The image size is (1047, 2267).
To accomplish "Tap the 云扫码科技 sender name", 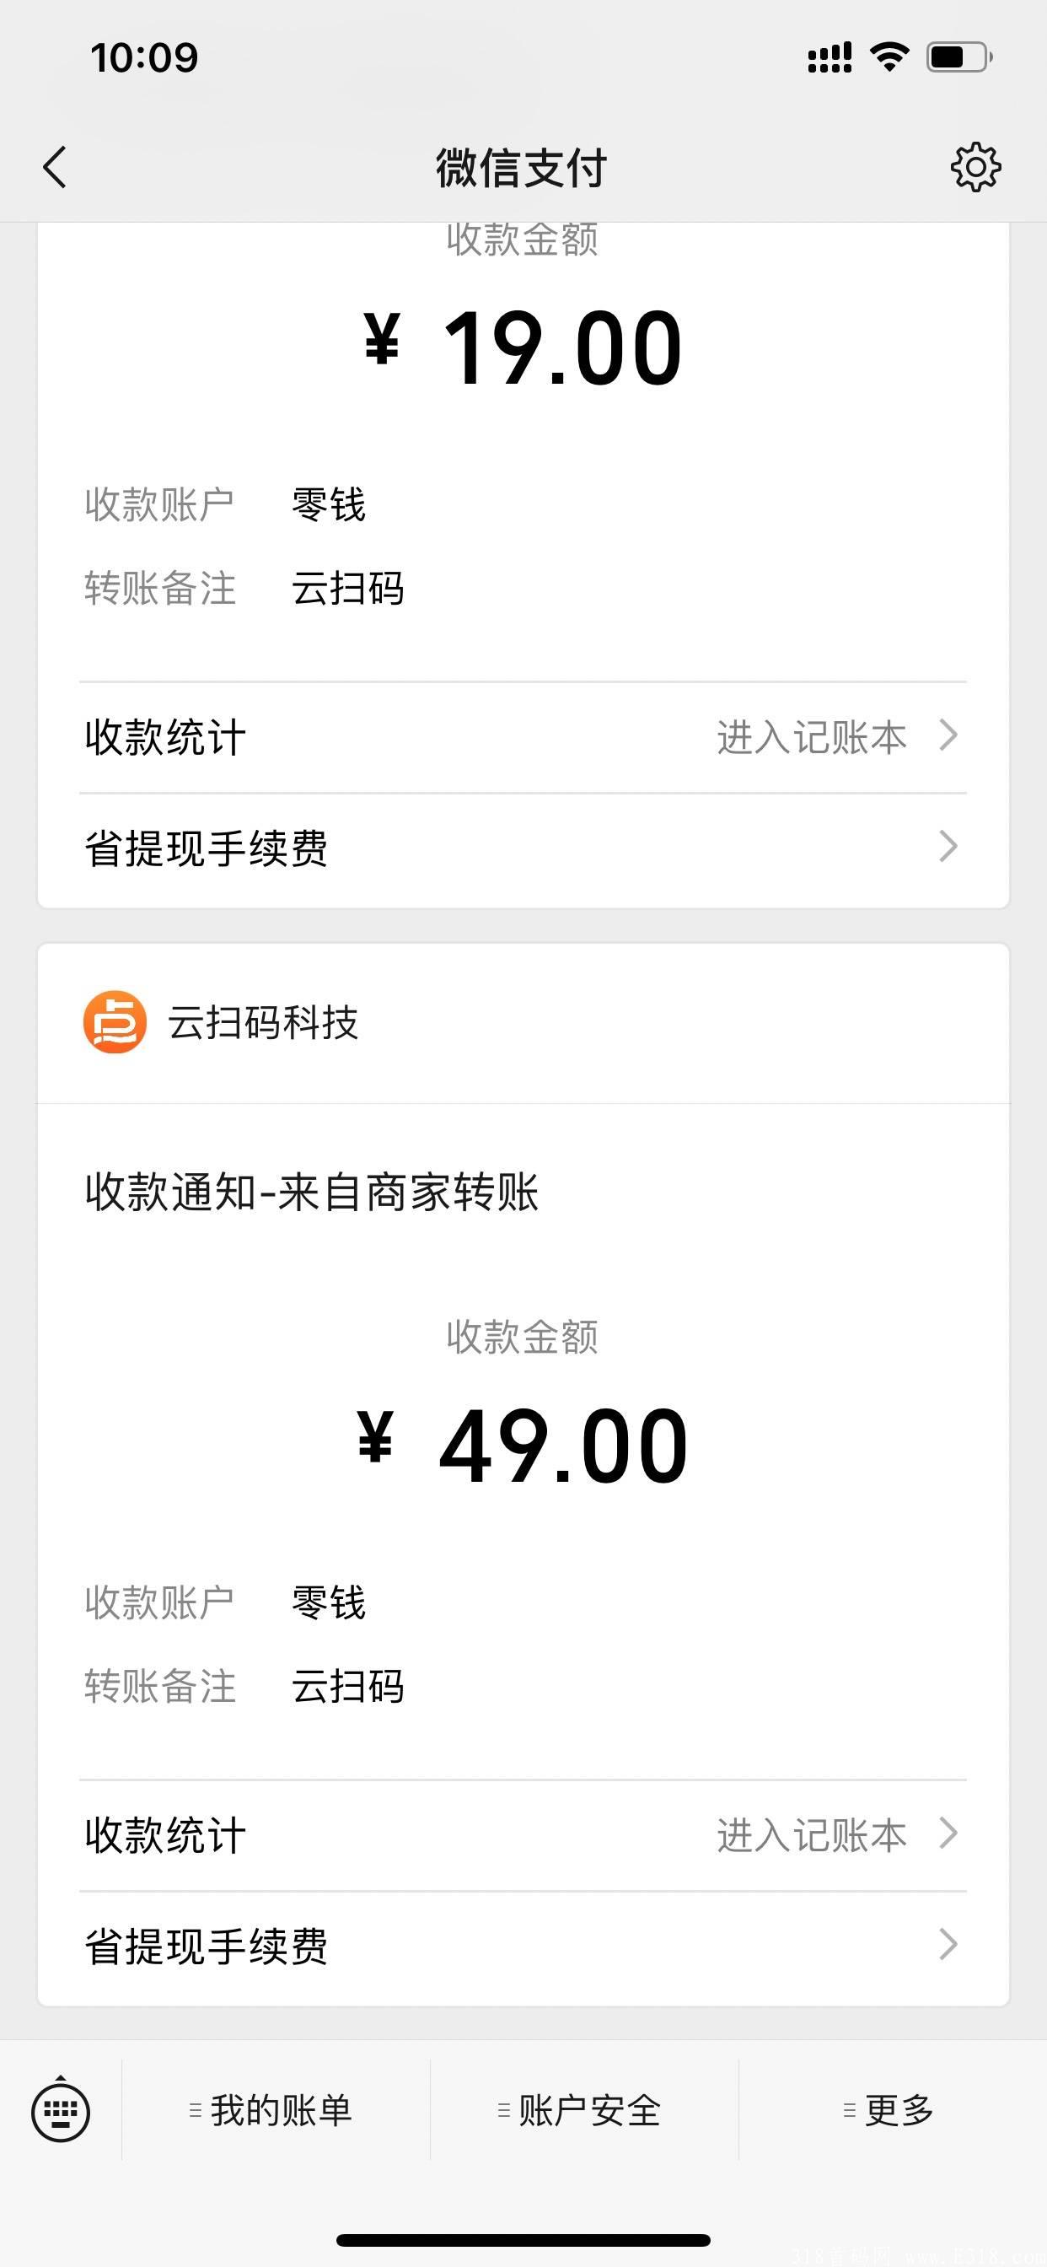I will tap(263, 1023).
